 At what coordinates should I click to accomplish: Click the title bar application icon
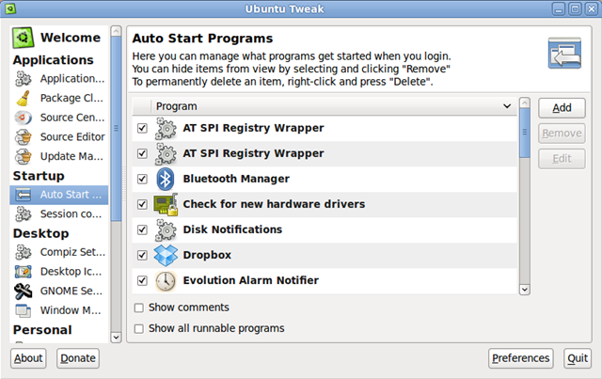pyautogui.click(x=10, y=8)
